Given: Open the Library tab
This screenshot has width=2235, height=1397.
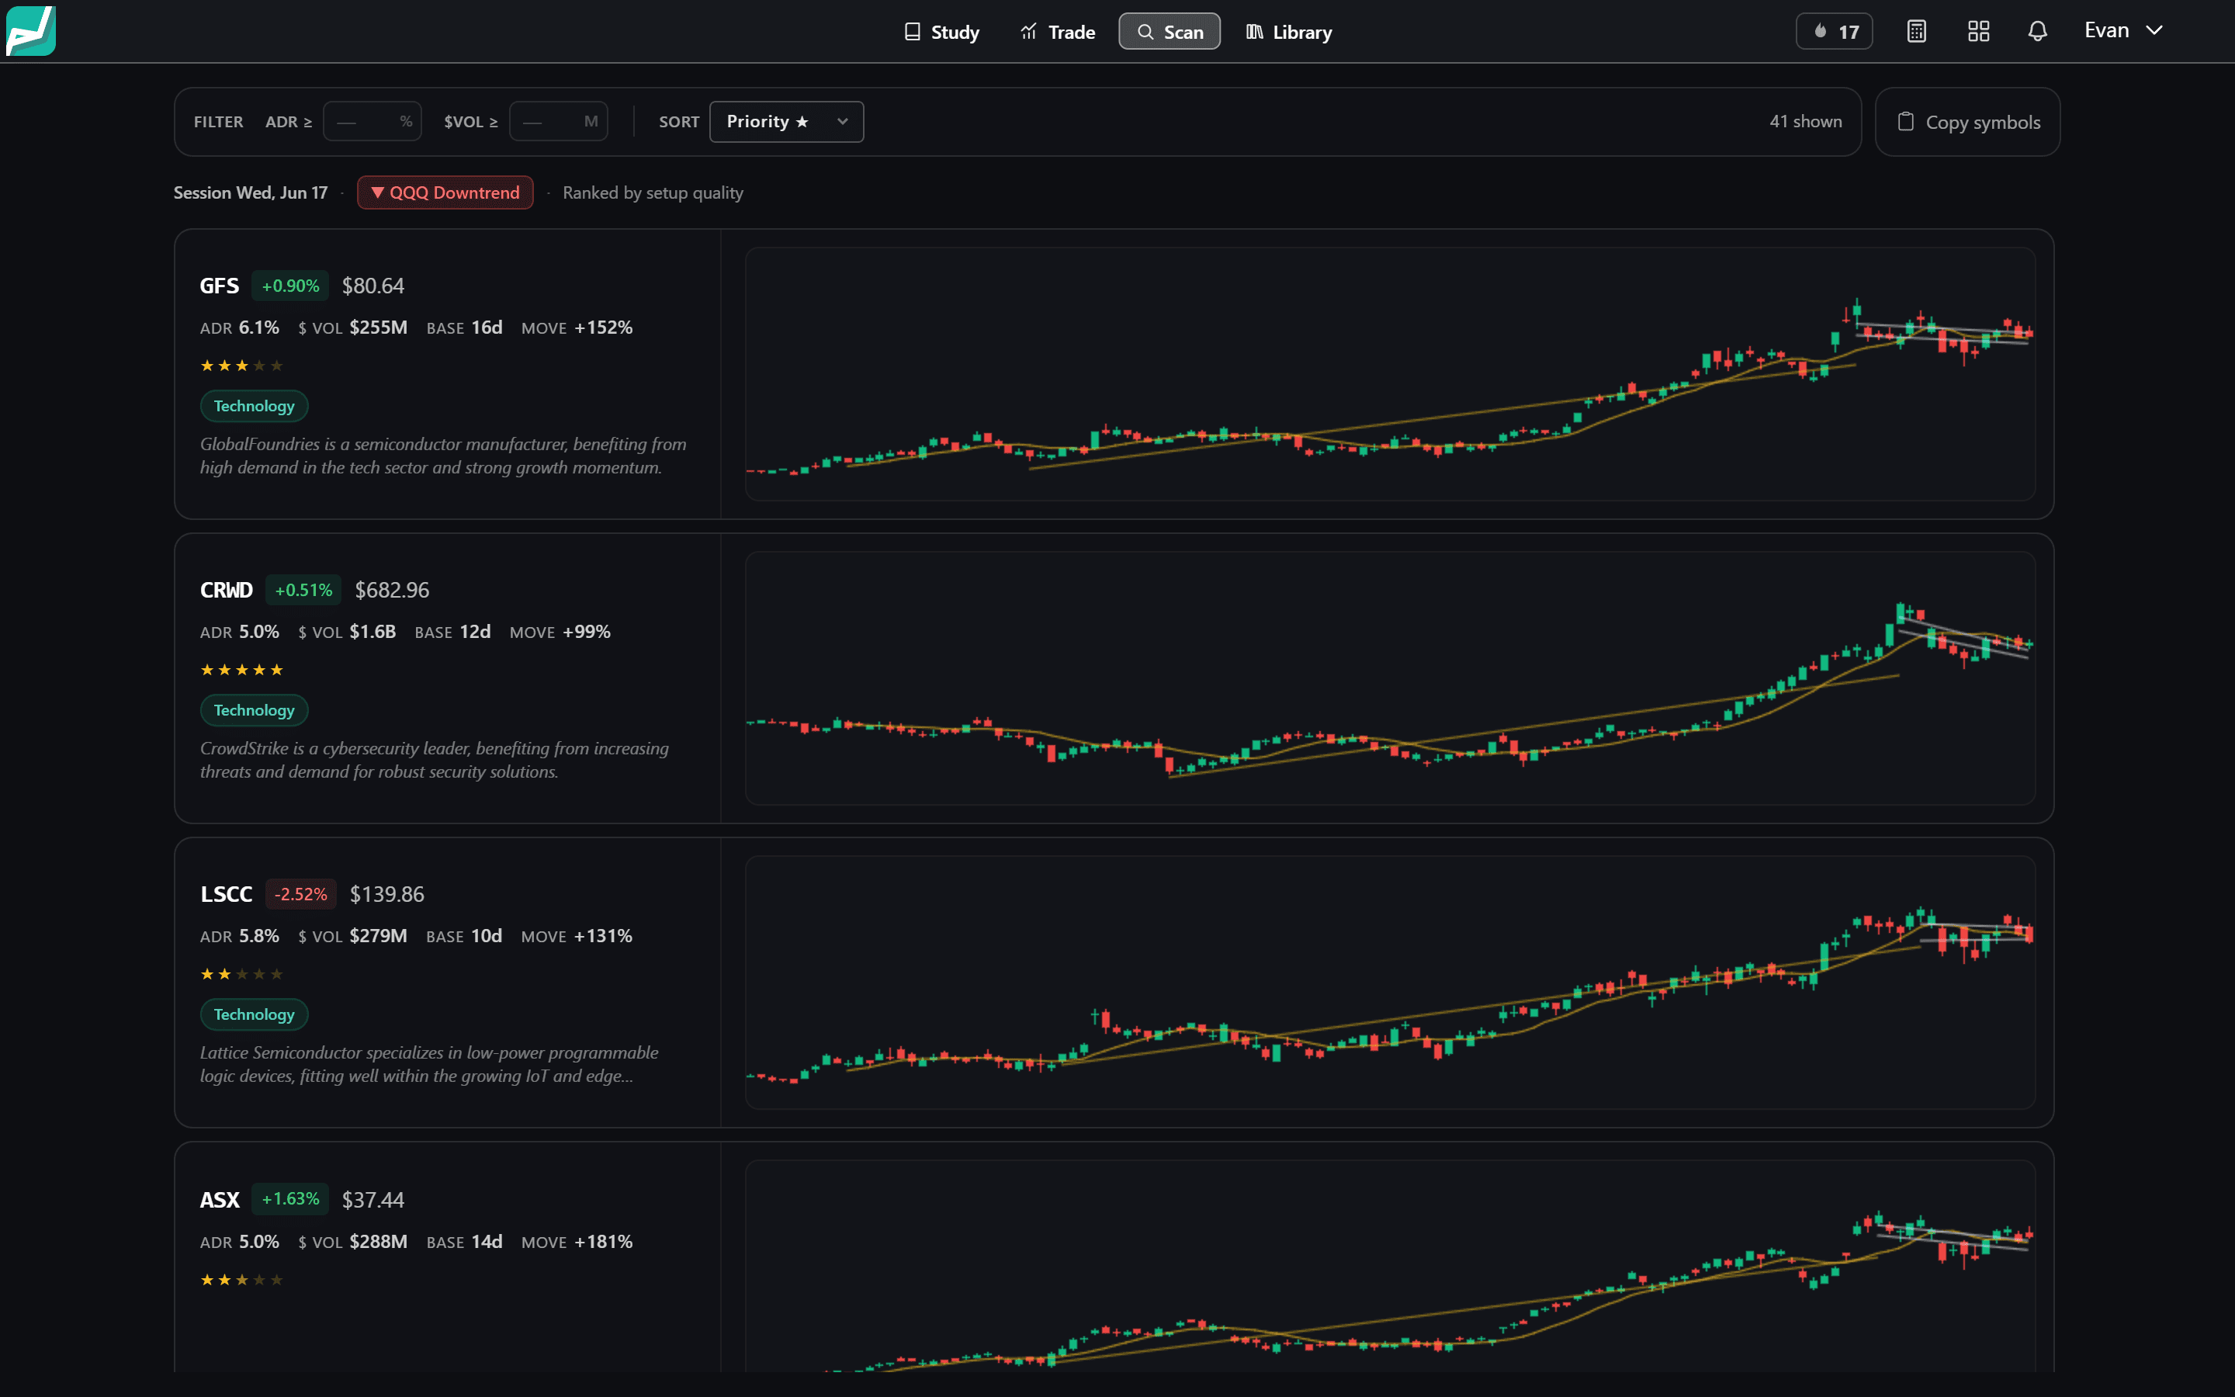Looking at the screenshot, I should click(1288, 31).
